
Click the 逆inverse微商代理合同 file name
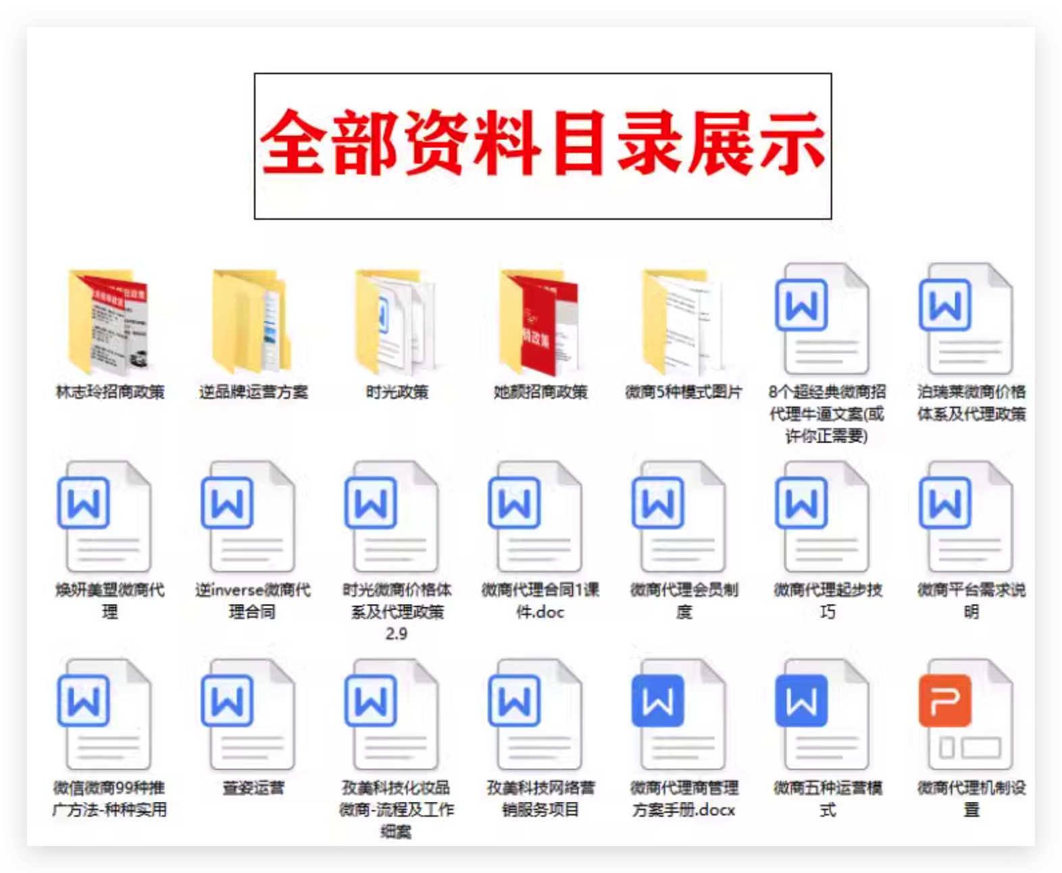(x=253, y=601)
